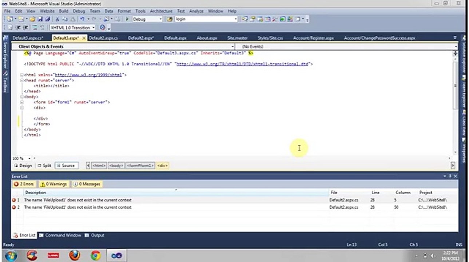The height and width of the screenshot is (262, 469).
Task: Click the xhtml1-transitional.dtd URL link
Action: pyautogui.click(x=242, y=64)
